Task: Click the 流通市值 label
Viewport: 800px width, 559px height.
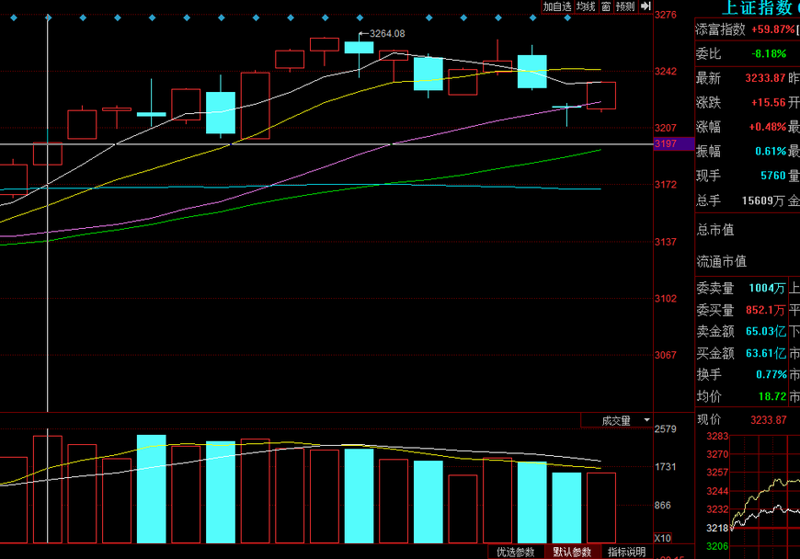Action: [x=722, y=262]
